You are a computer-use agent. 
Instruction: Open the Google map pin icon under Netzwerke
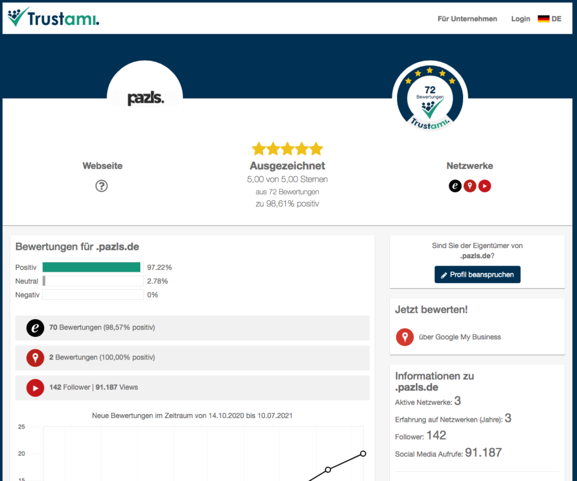point(470,186)
